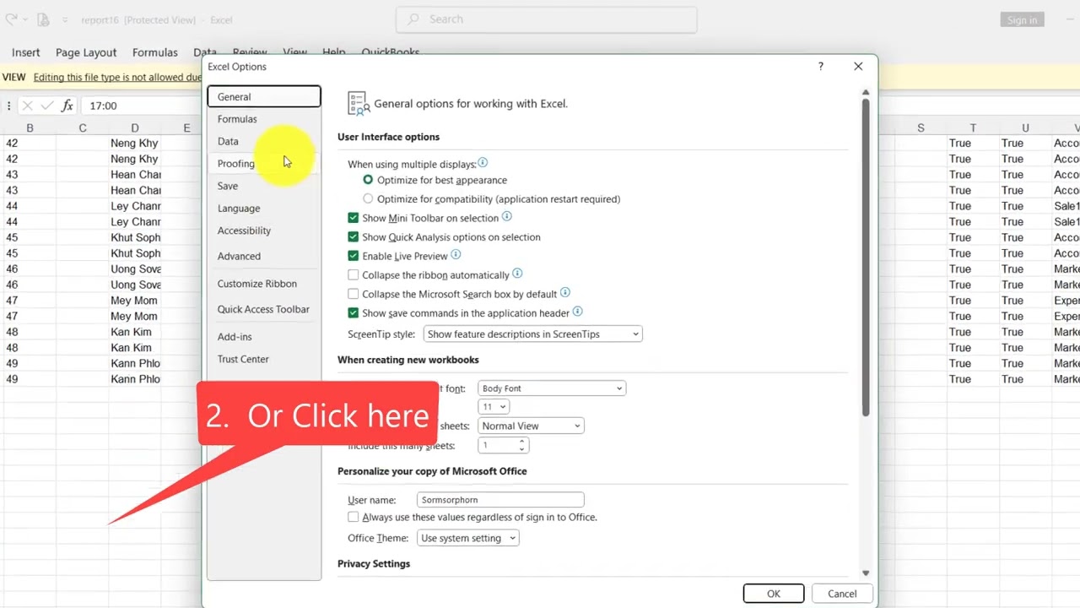
Task: Toggle Show save commands in application header
Action: tap(354, 313)
